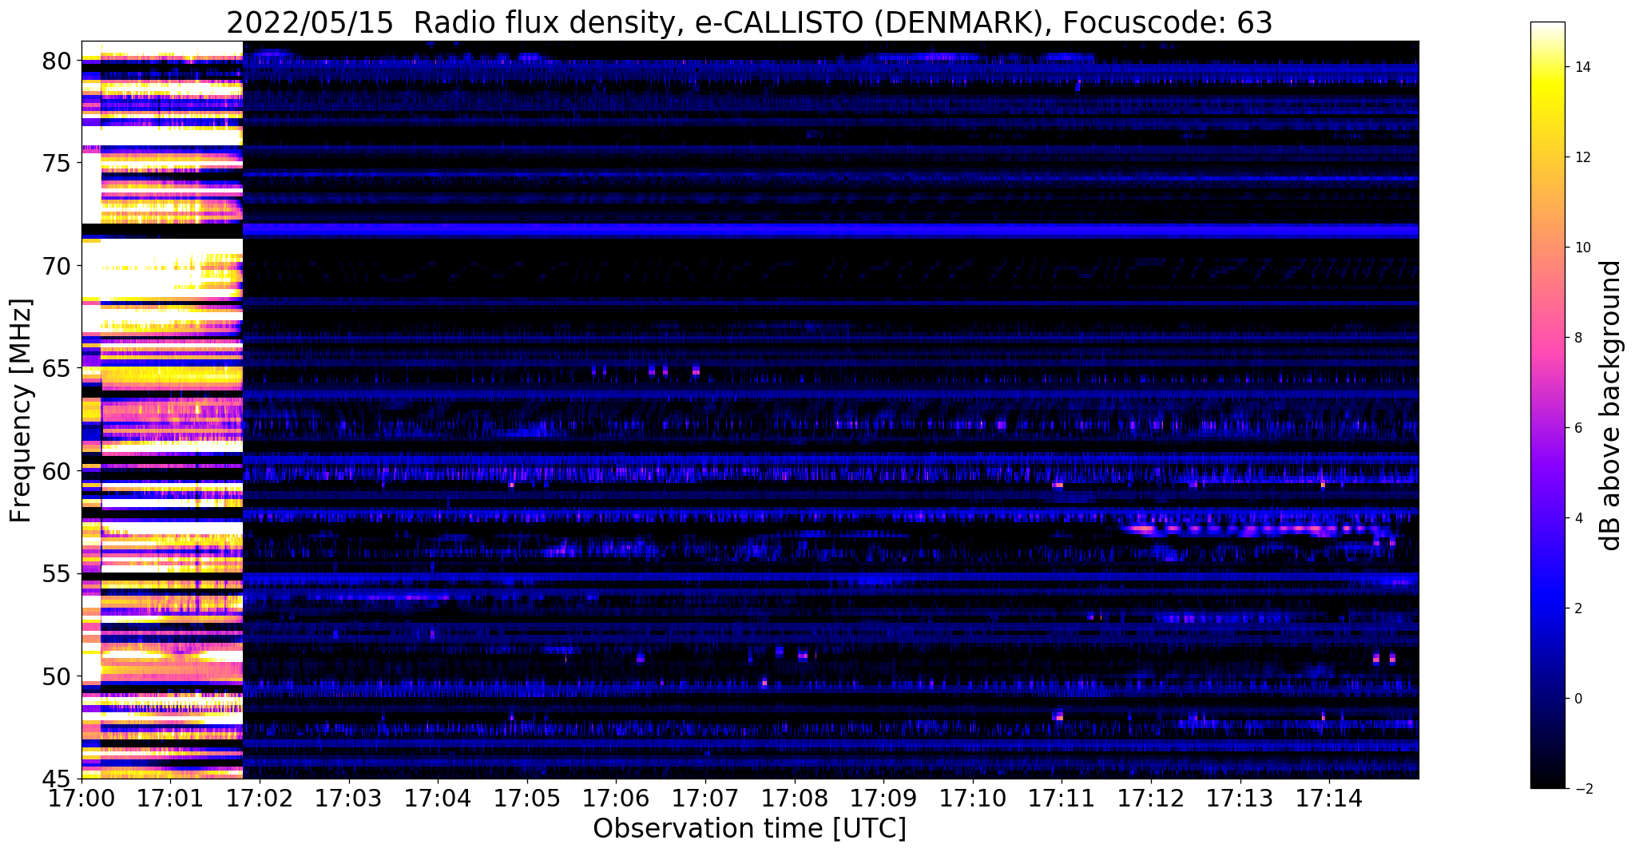Click the 17:03 time tick label

[x=349, y=799]
